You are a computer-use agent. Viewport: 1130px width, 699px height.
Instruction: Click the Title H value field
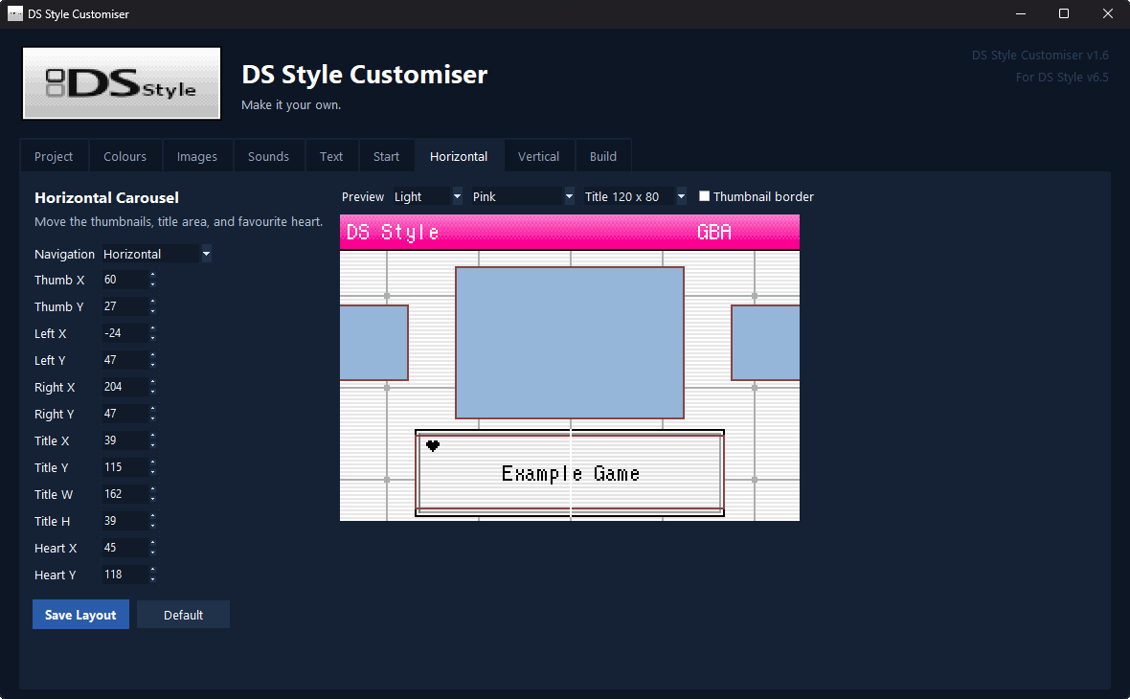tap(124, 521)
